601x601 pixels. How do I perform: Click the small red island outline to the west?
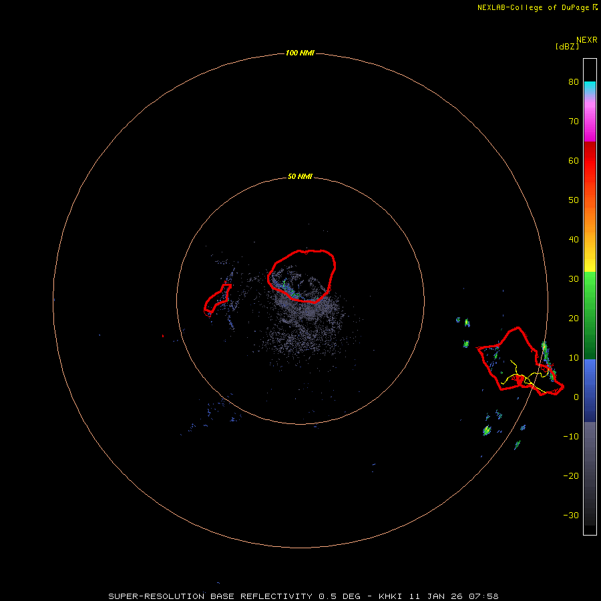point(217,300)
